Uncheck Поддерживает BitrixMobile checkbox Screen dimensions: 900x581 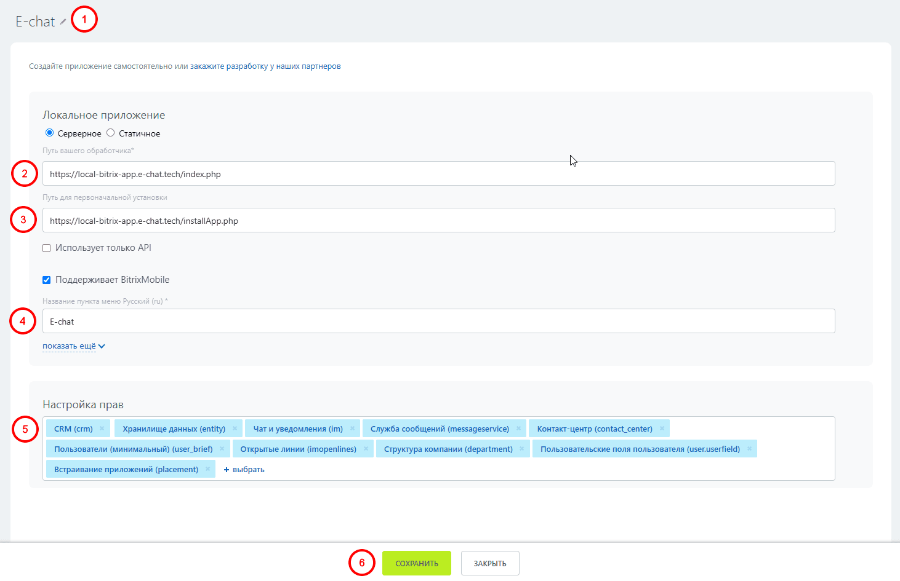[x=46, y=280]
